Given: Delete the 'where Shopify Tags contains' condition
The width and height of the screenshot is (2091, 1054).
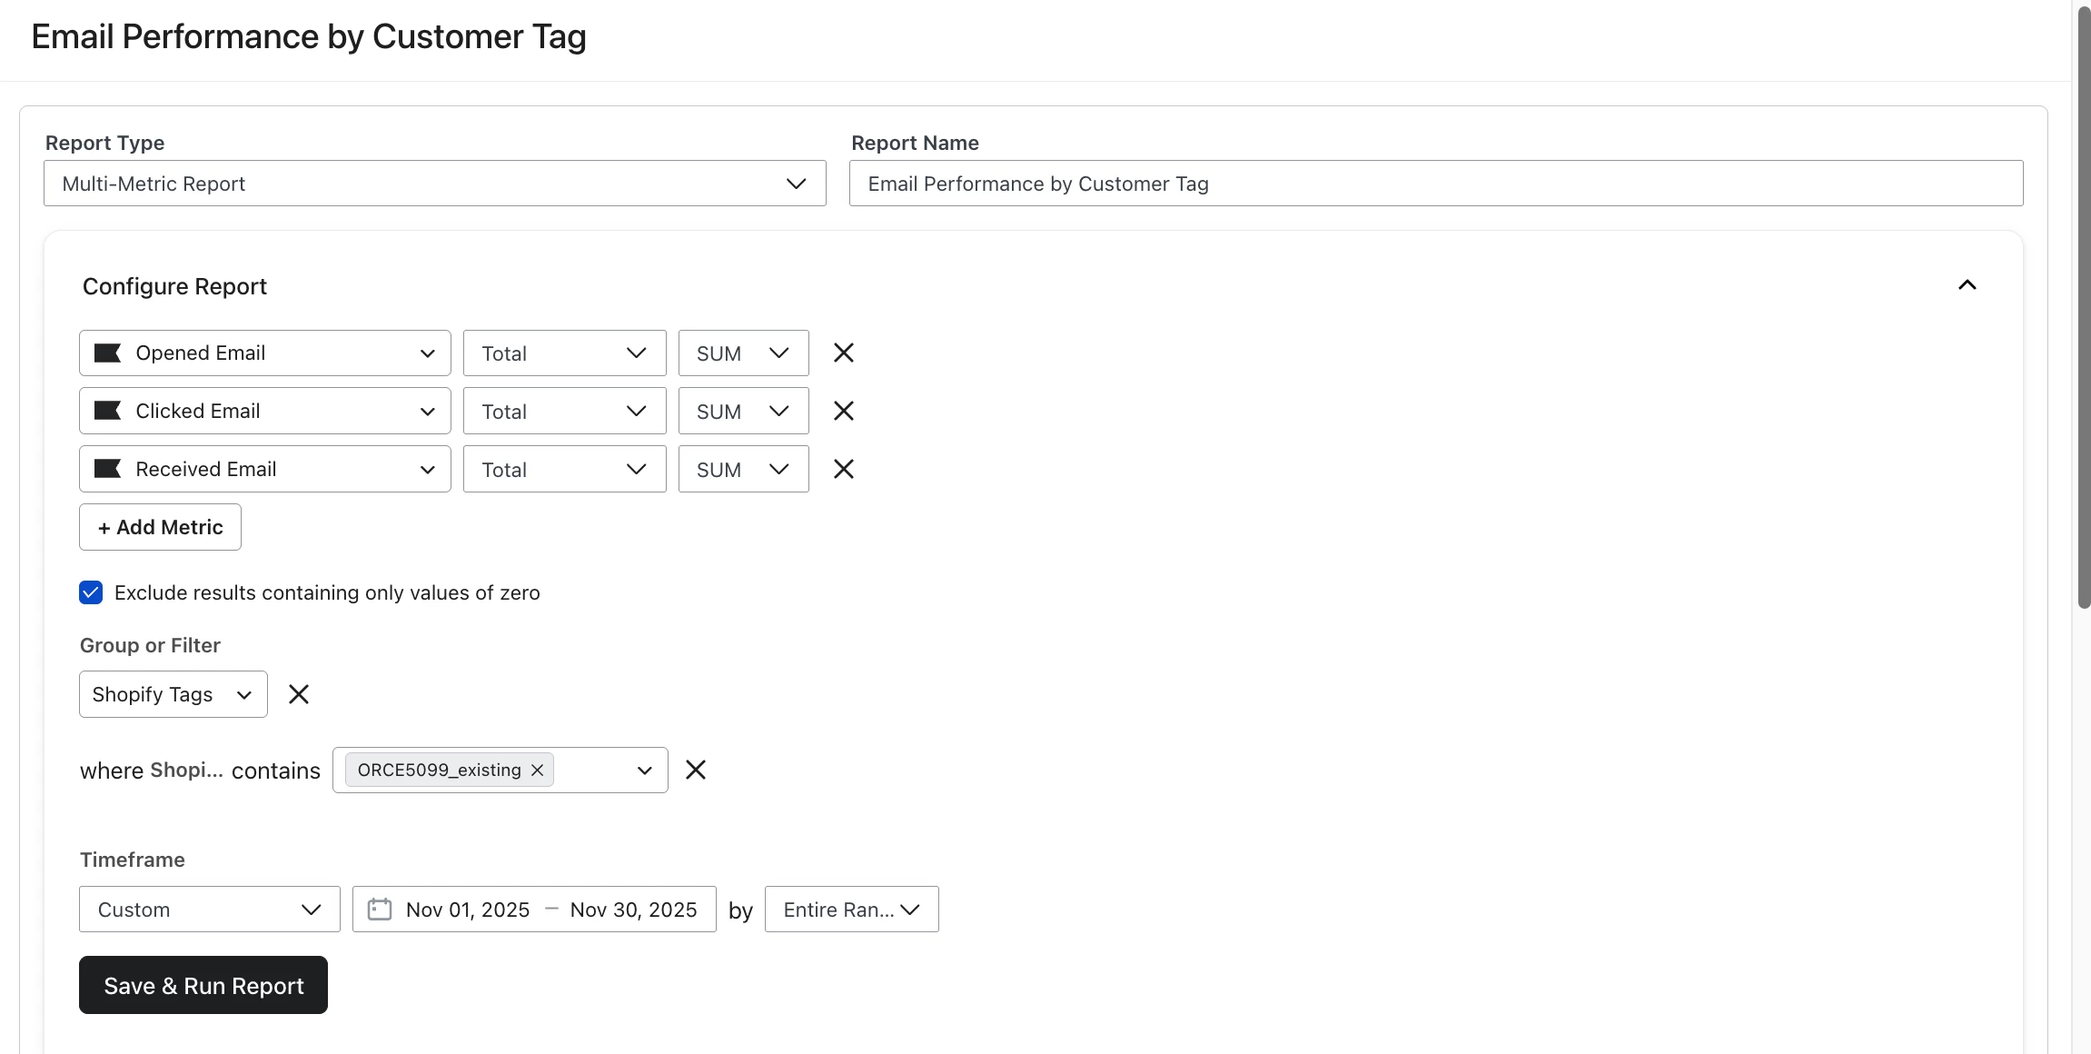Looking at the screenshot, I should pos(696,771).
